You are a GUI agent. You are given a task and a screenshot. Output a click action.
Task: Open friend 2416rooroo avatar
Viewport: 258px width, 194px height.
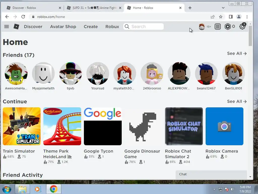click(152, 74)
